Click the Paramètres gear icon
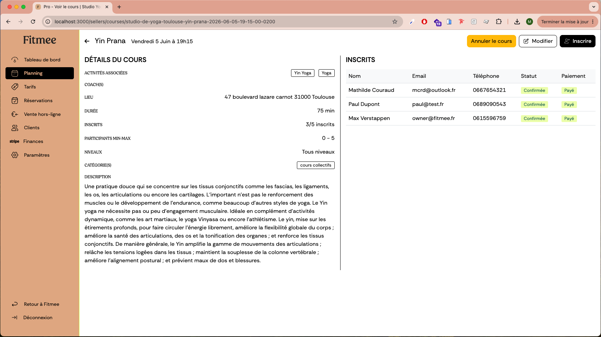601x337 pixels. (x=15, y=155)
